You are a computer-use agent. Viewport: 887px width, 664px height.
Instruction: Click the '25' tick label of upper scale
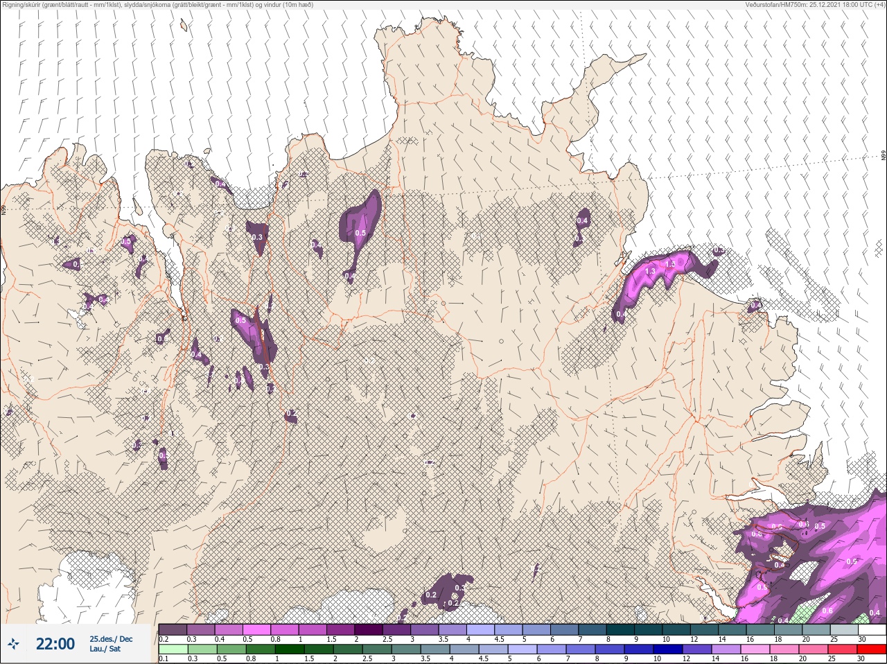[834, 639]
